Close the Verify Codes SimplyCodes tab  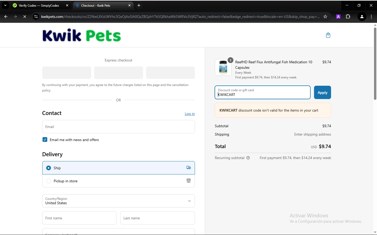67,5
